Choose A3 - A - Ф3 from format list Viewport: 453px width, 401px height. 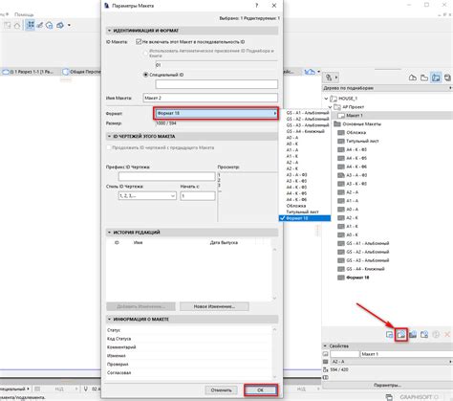coord(296,175)
